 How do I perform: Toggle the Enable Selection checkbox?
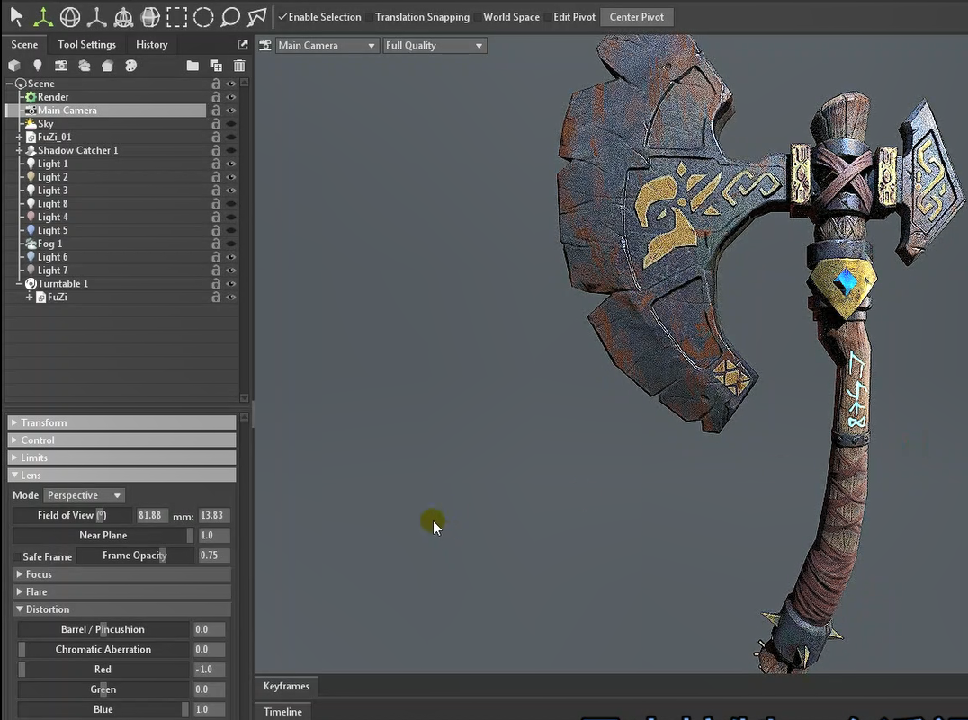pyautogui.click(x=282, y=17)
